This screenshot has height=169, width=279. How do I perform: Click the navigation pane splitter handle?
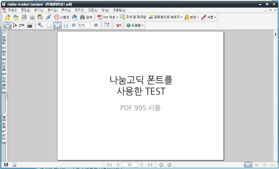7,96
